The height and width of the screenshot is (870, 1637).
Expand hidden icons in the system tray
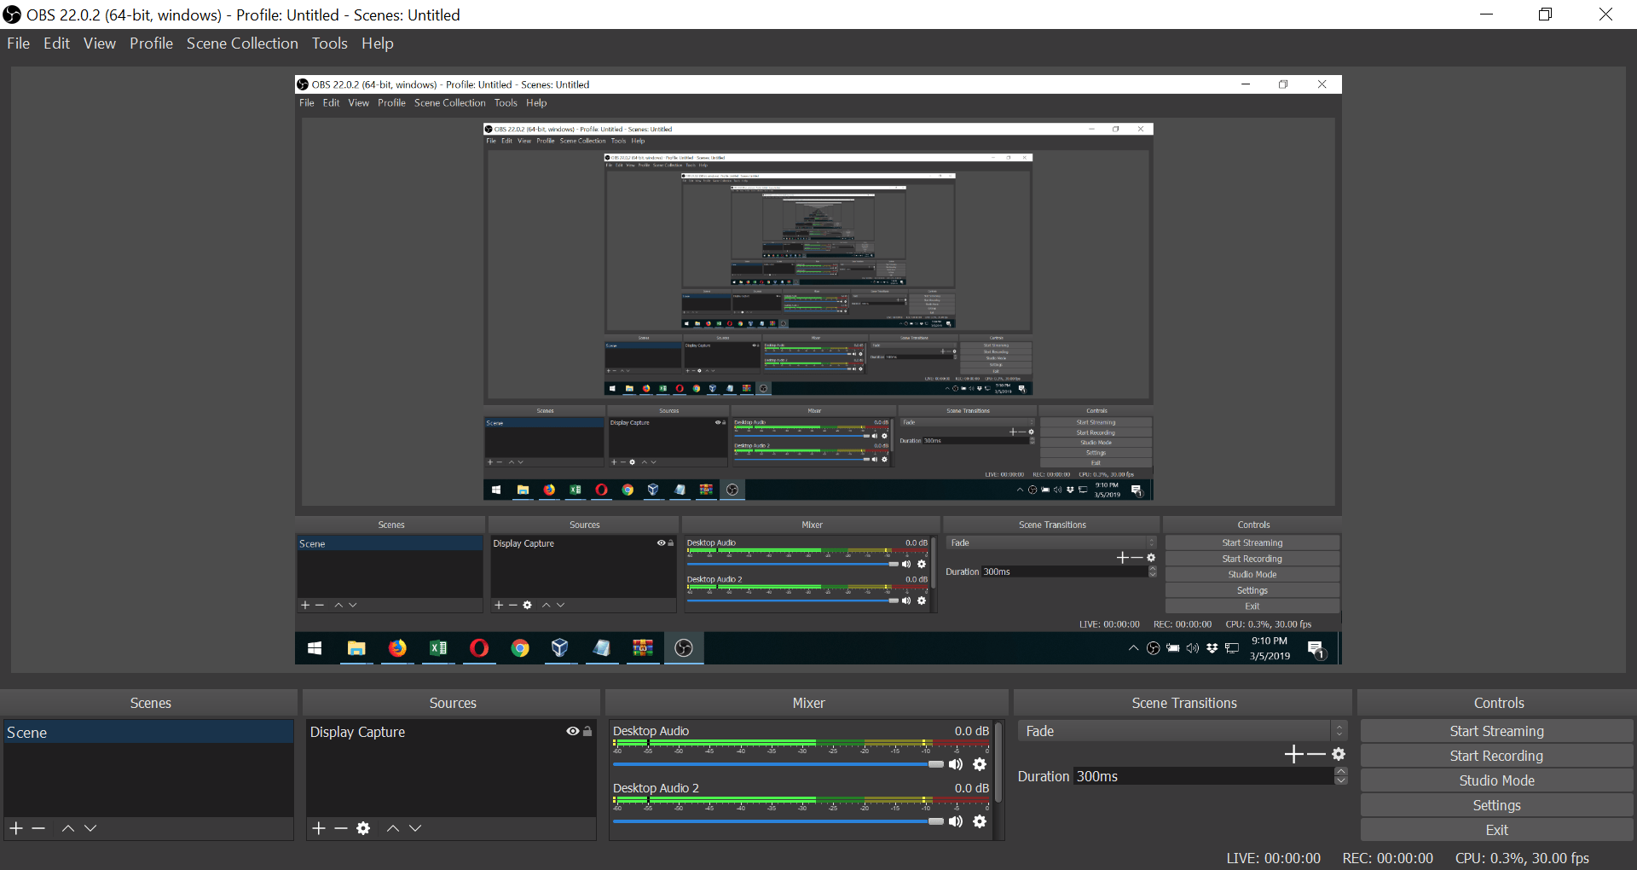(x=1134, y=648)
